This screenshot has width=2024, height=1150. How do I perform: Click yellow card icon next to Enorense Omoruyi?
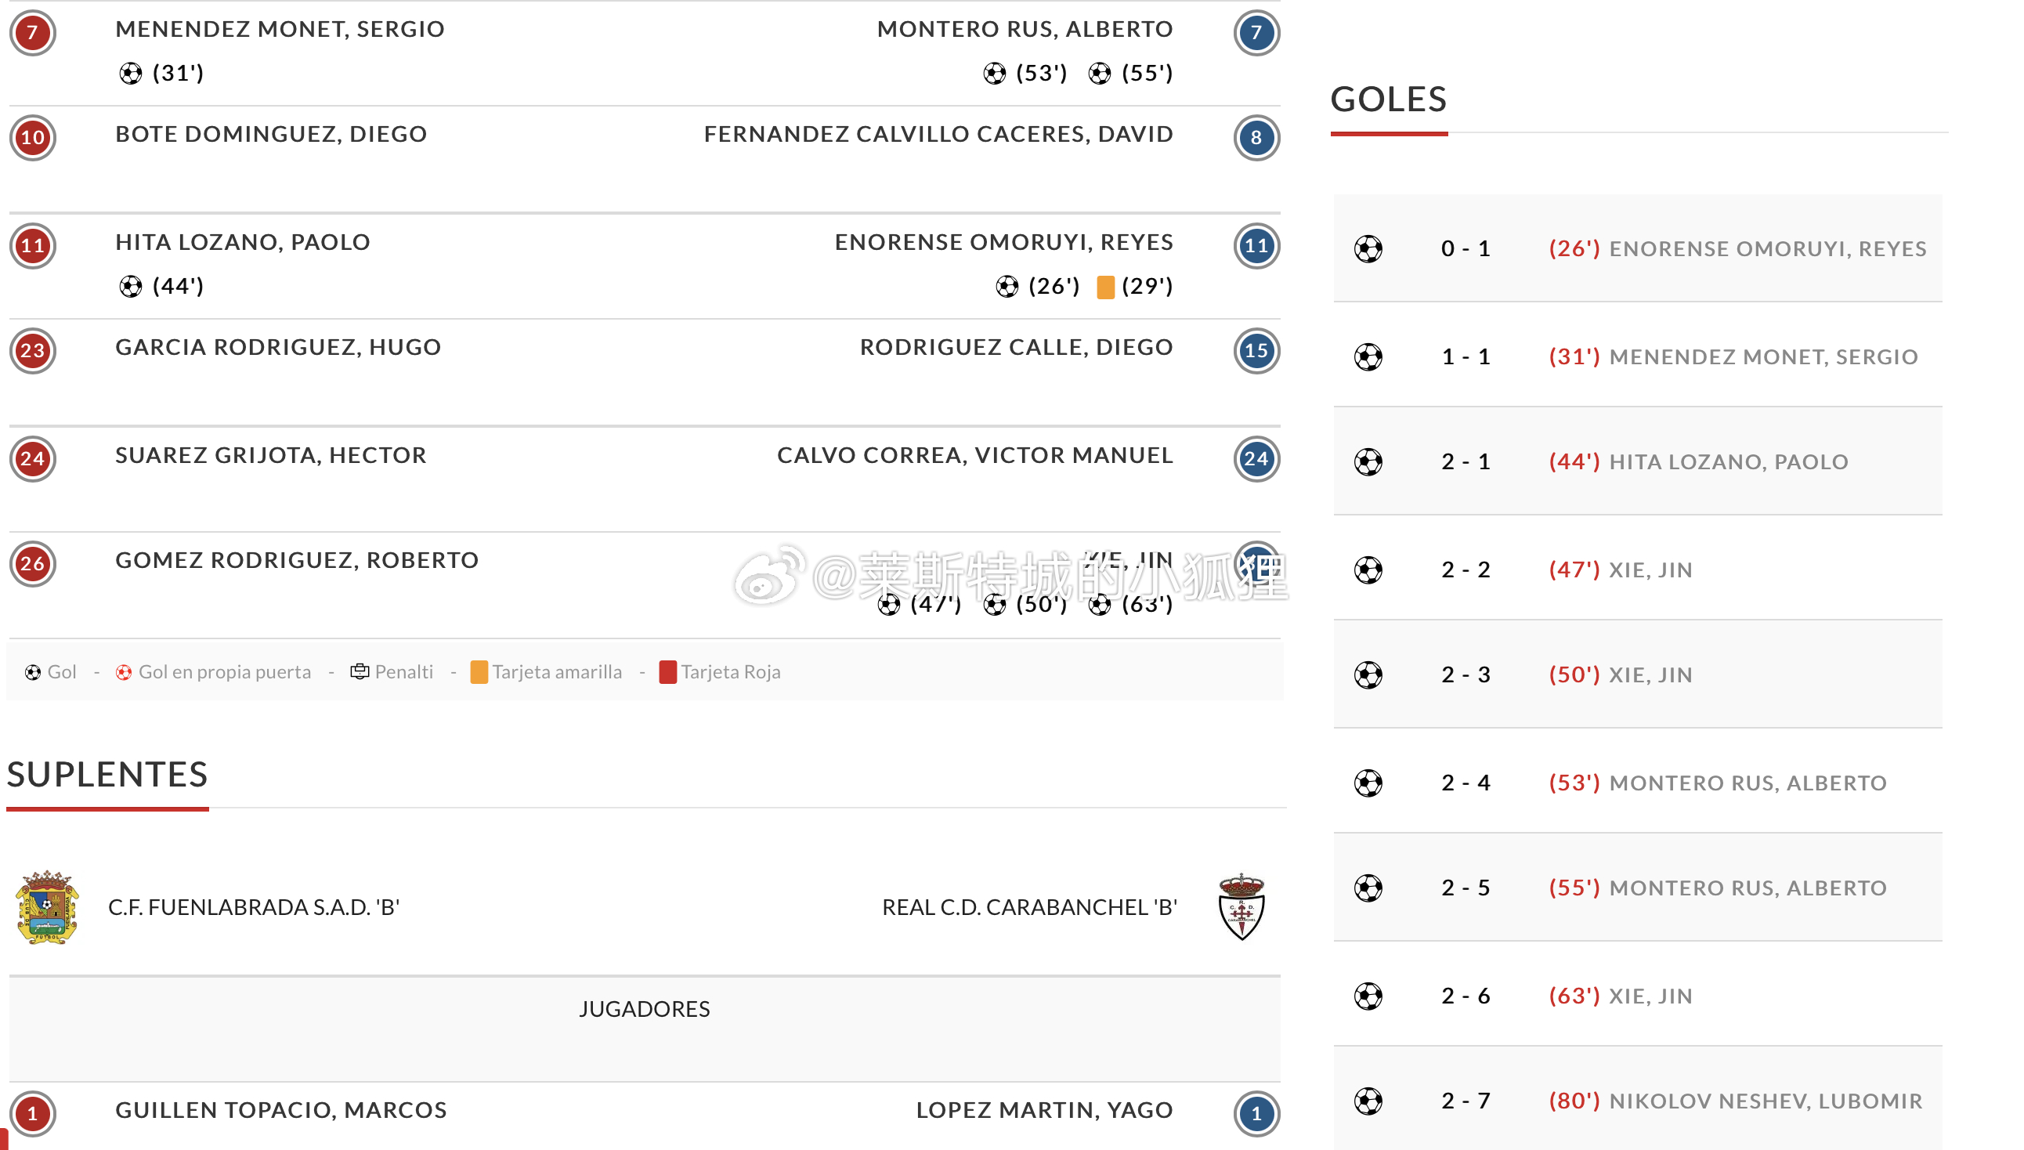point(1104,287)
